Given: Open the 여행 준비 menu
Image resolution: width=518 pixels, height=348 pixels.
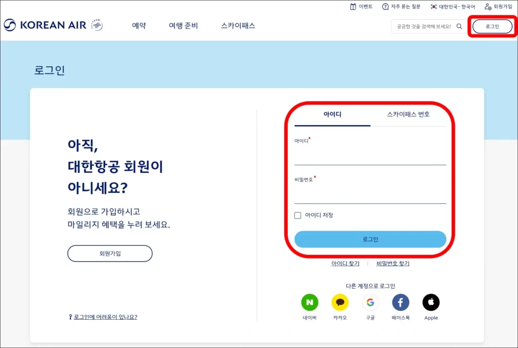Looking at the screenshot, I should [x=183, y=25].
